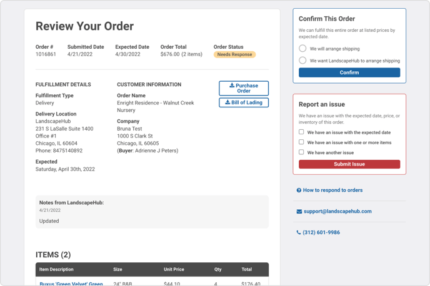The height and width of the screenshot is (286, 430).
Task: Select 'We want LandscapeHub to arrange shipping'
Action: 302,61
